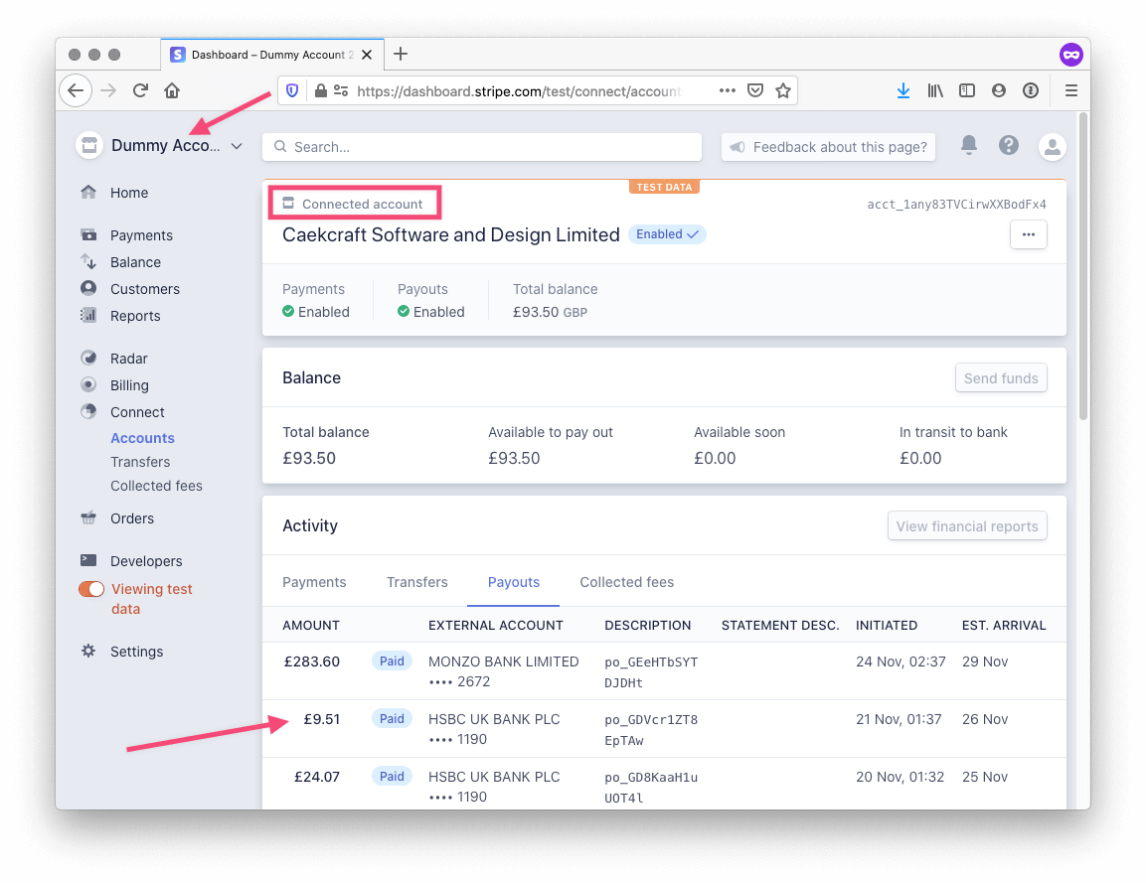Open the Balance section
This screenshot has height=883, width=1146.
[x=89, y=262]
